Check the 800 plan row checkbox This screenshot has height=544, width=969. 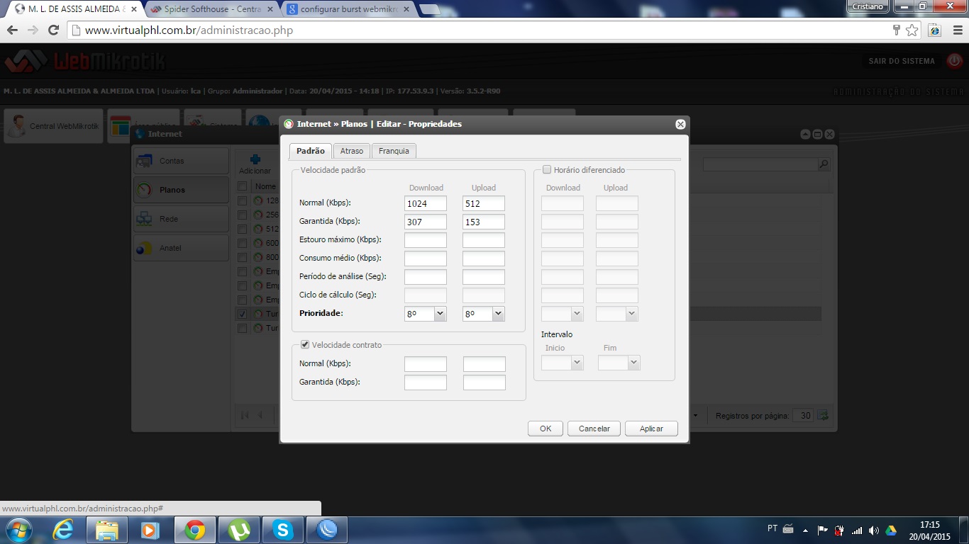(243, 257)
